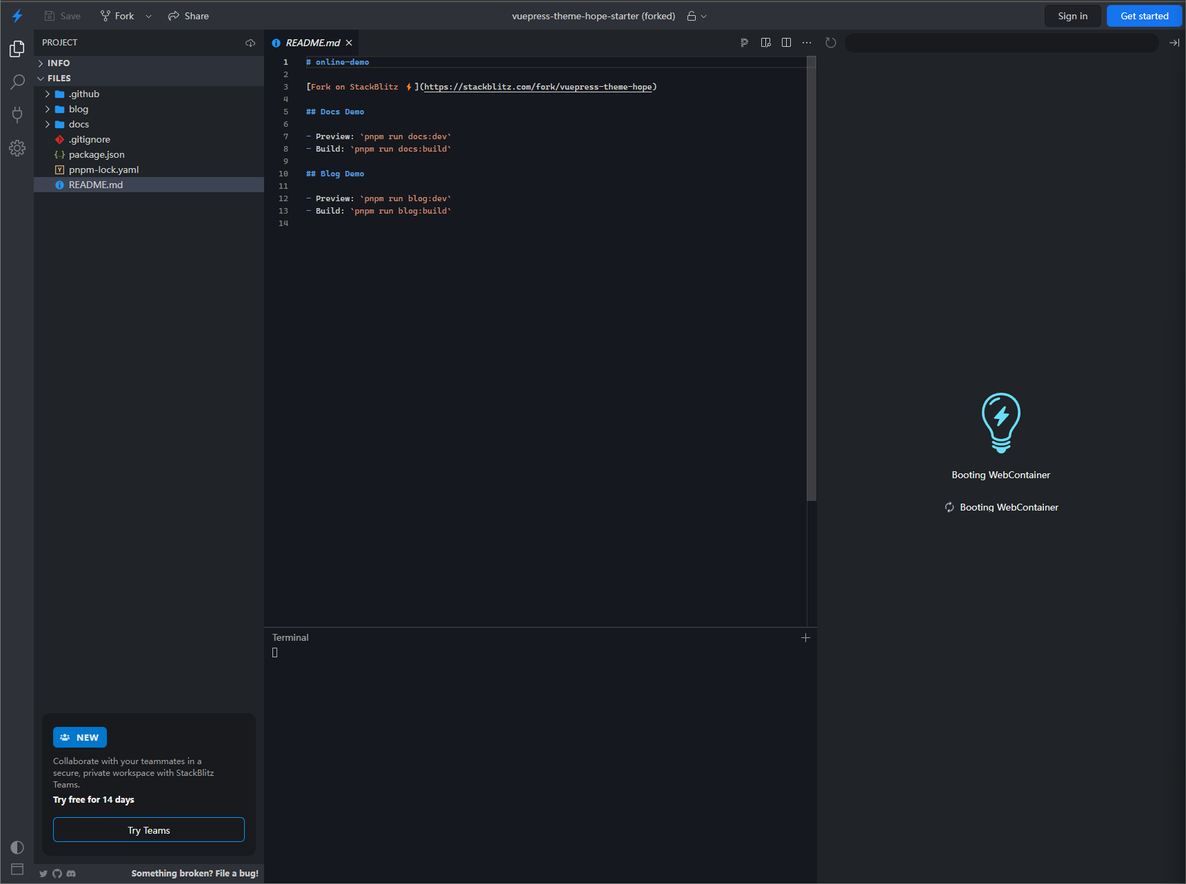Click inside the terminal input cursor

click(x=275, y=653)
